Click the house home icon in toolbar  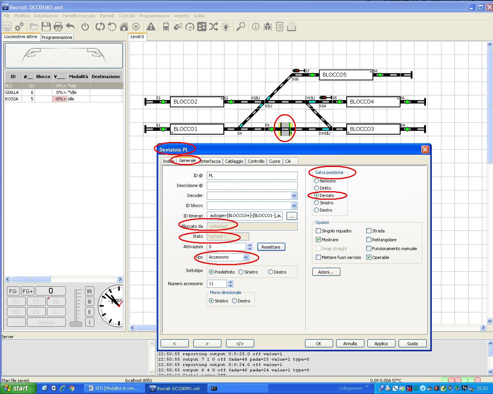coord(124,27)
